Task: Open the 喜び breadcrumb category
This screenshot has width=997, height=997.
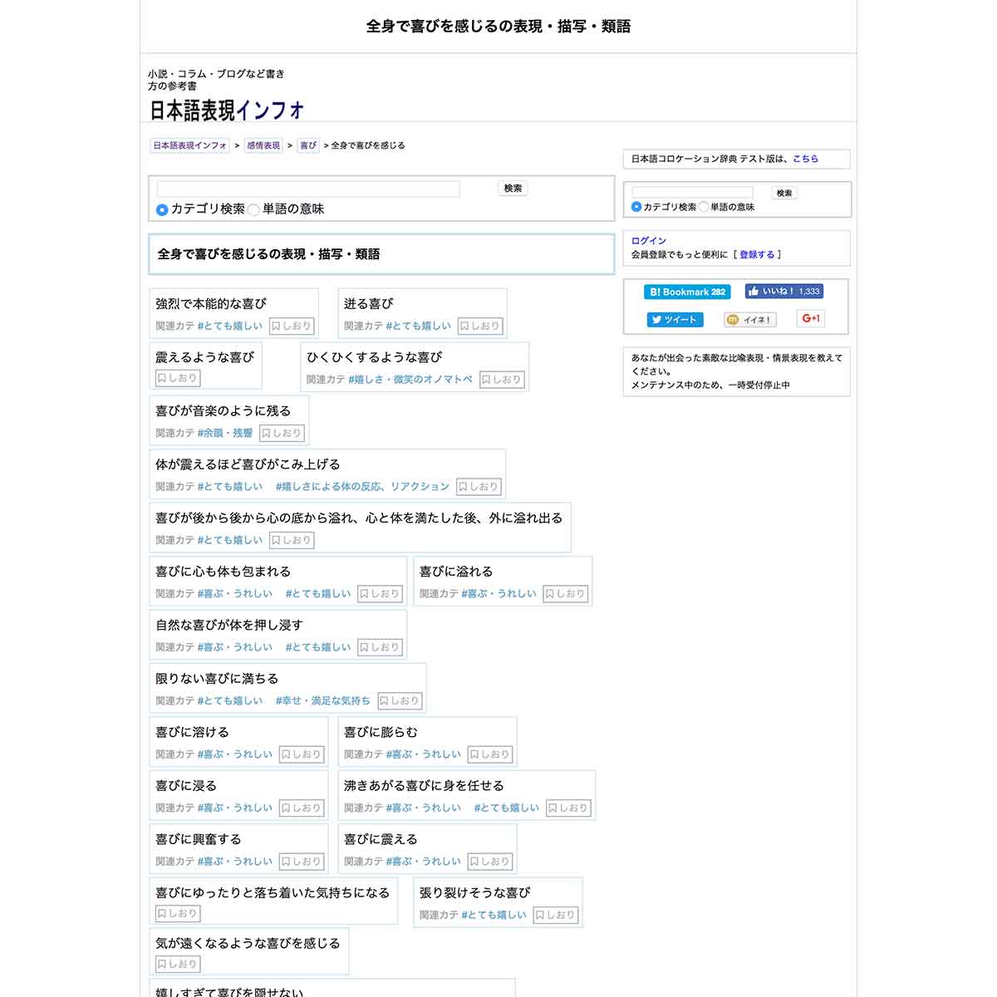Action: 307,145
